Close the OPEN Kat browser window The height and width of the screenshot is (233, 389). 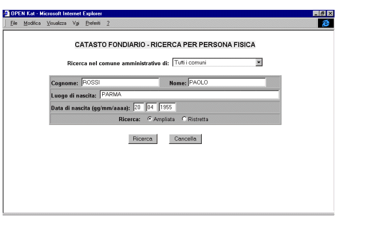[330, 13]
